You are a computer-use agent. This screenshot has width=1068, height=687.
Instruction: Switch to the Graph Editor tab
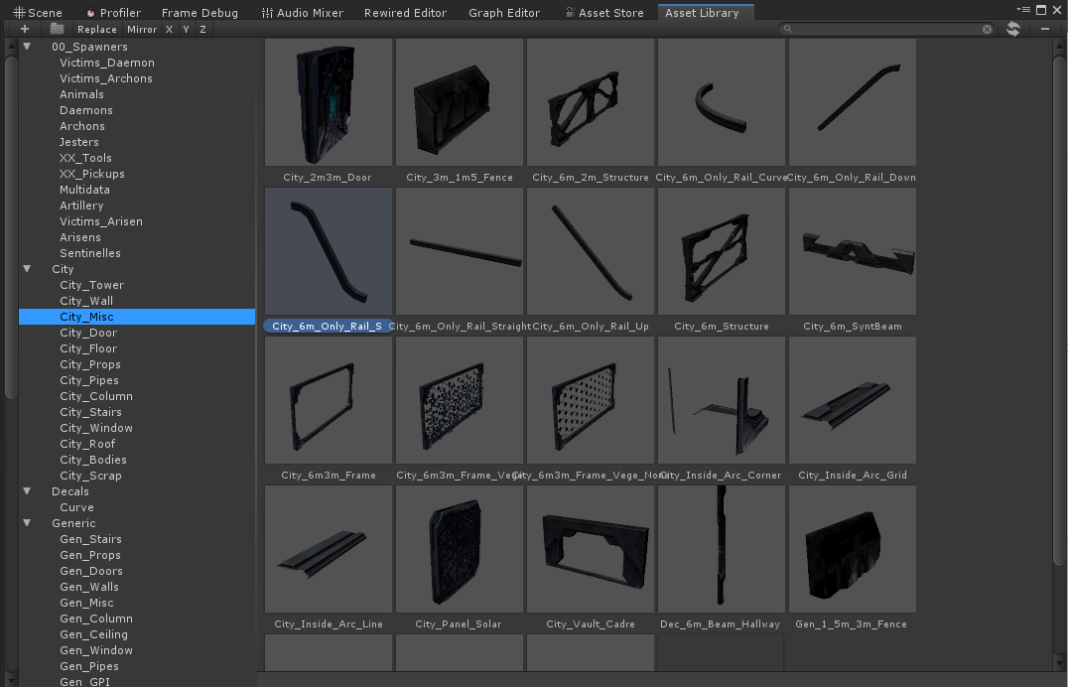[x=504, y=12]
